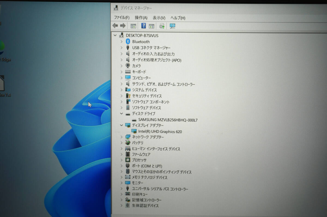Click the Forward arrow toolbar icon
The height and width of the screenshot is (217, 327).
(123, 26)
